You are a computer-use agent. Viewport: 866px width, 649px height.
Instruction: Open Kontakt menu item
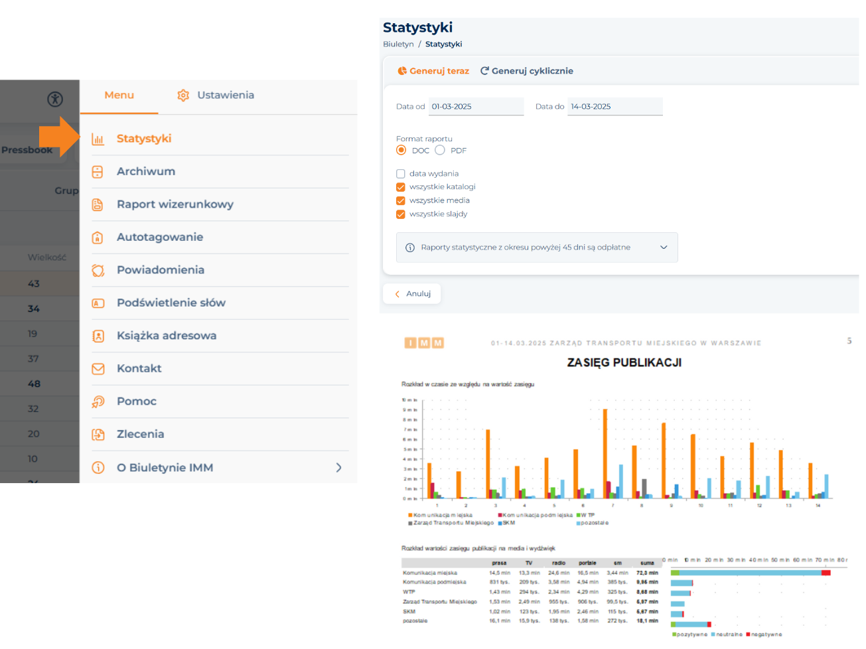tap(220, 369)
